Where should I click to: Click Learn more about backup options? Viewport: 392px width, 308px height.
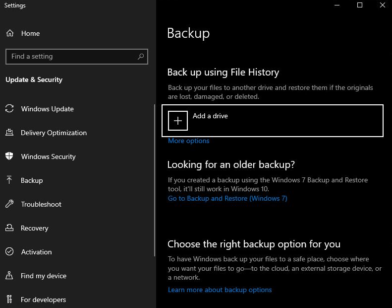click(220, 290)
